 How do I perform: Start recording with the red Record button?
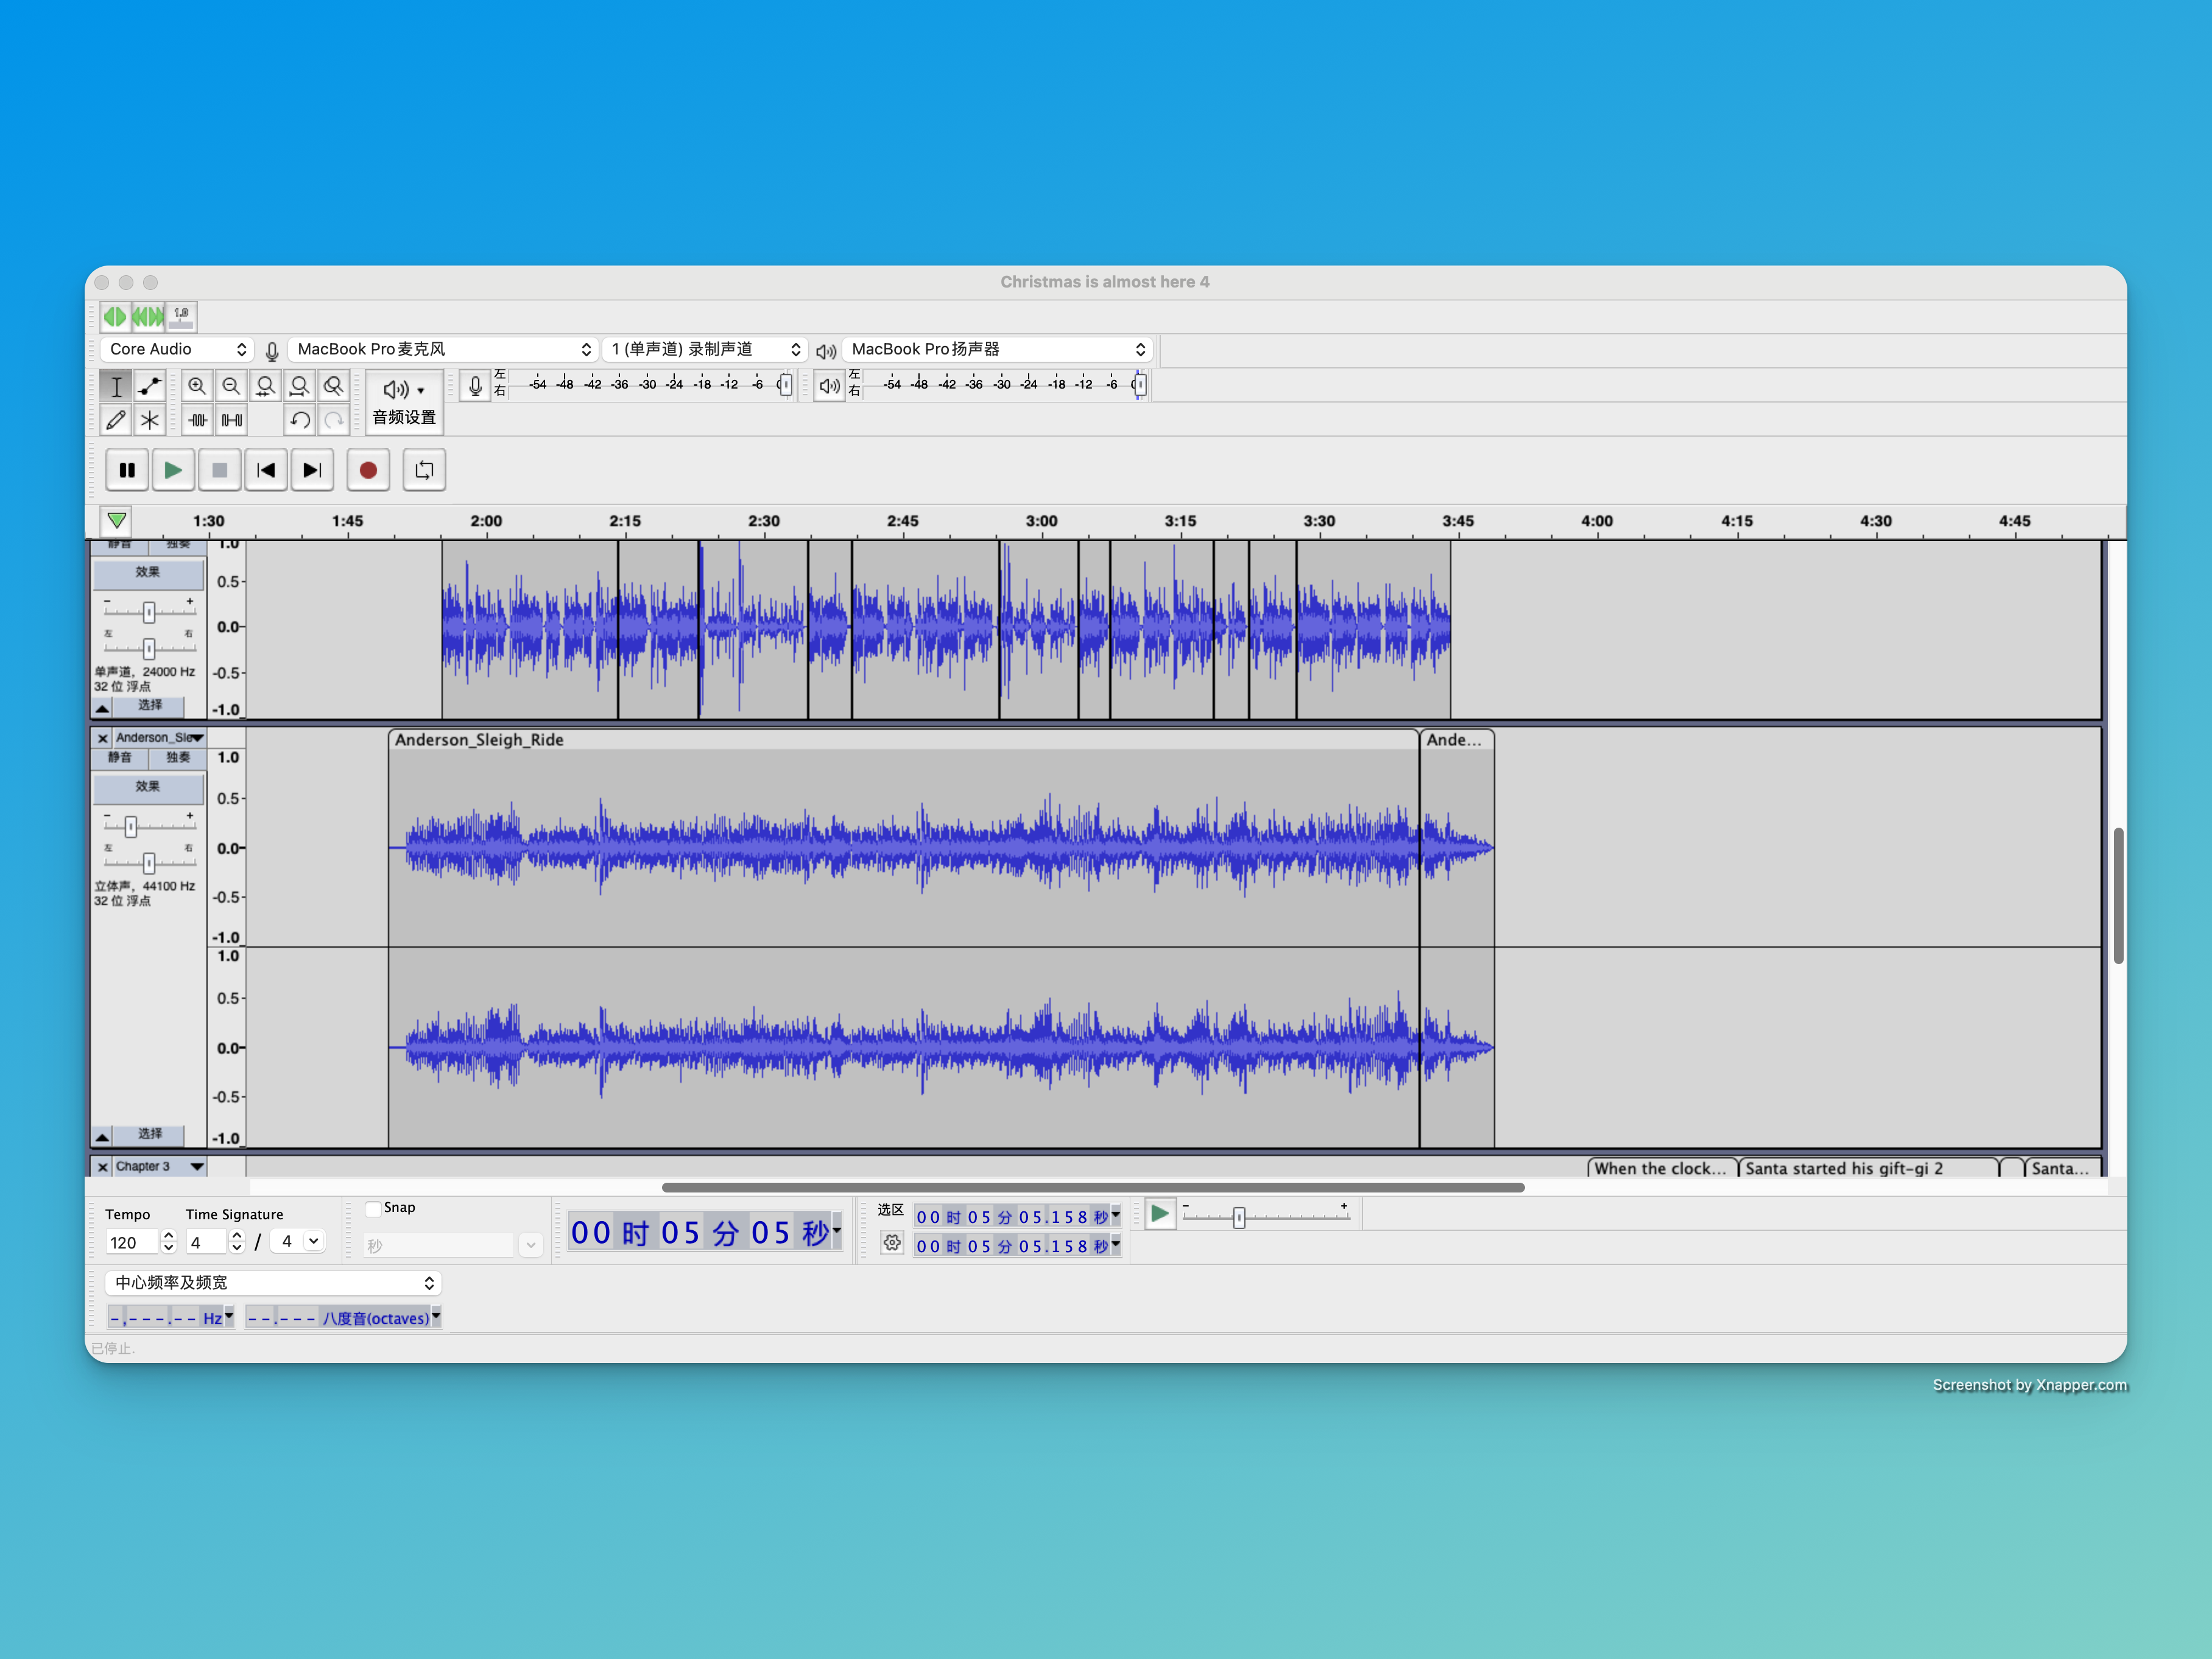point(368,470)
